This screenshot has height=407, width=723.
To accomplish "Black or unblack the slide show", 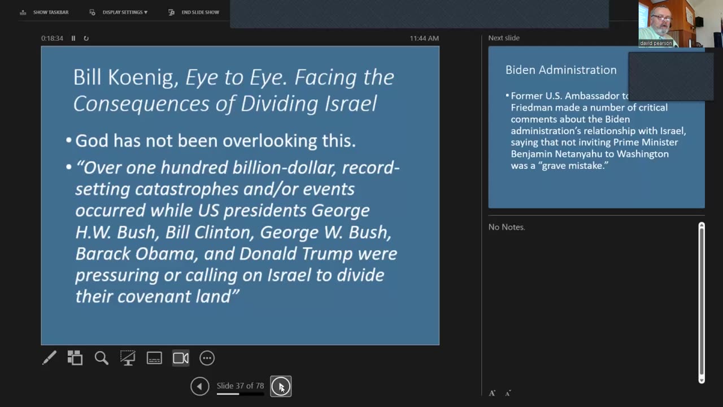I will (x=128, y=358).
